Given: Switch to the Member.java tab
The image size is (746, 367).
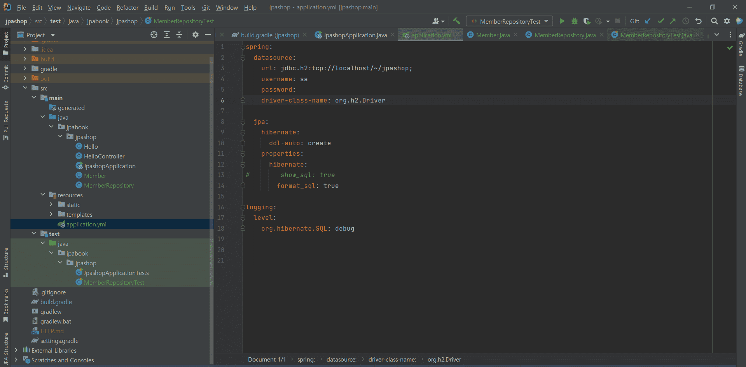Looking at the screenshot, I should tap(493, 35).
